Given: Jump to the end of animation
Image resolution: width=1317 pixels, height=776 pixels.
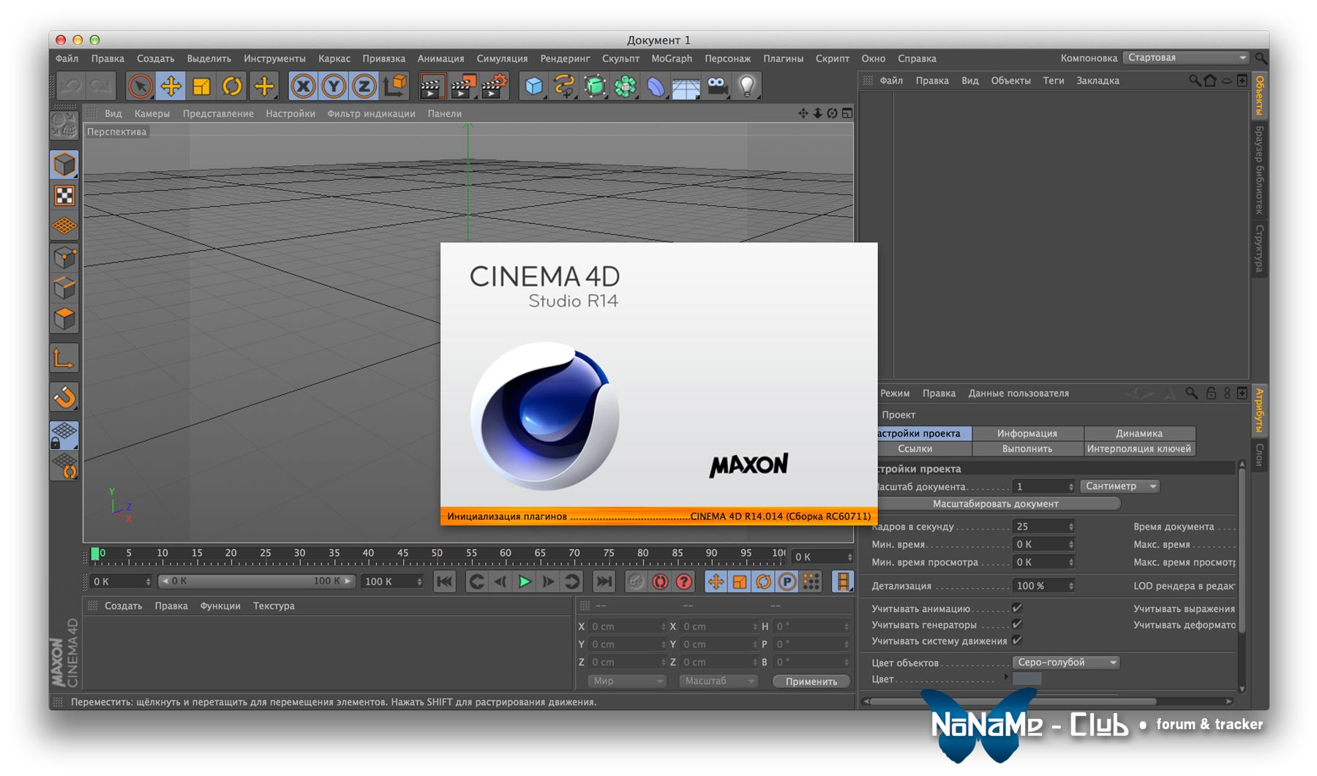Looking at the screenshot, I should pos(604,582).
